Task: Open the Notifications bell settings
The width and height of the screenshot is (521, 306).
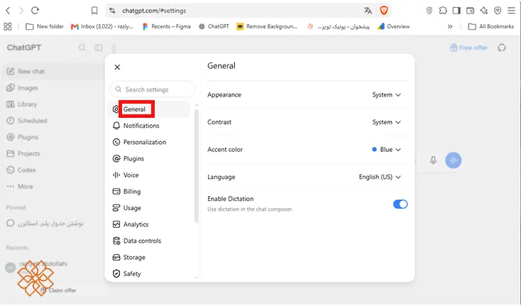Action: (x=136, y=126)
